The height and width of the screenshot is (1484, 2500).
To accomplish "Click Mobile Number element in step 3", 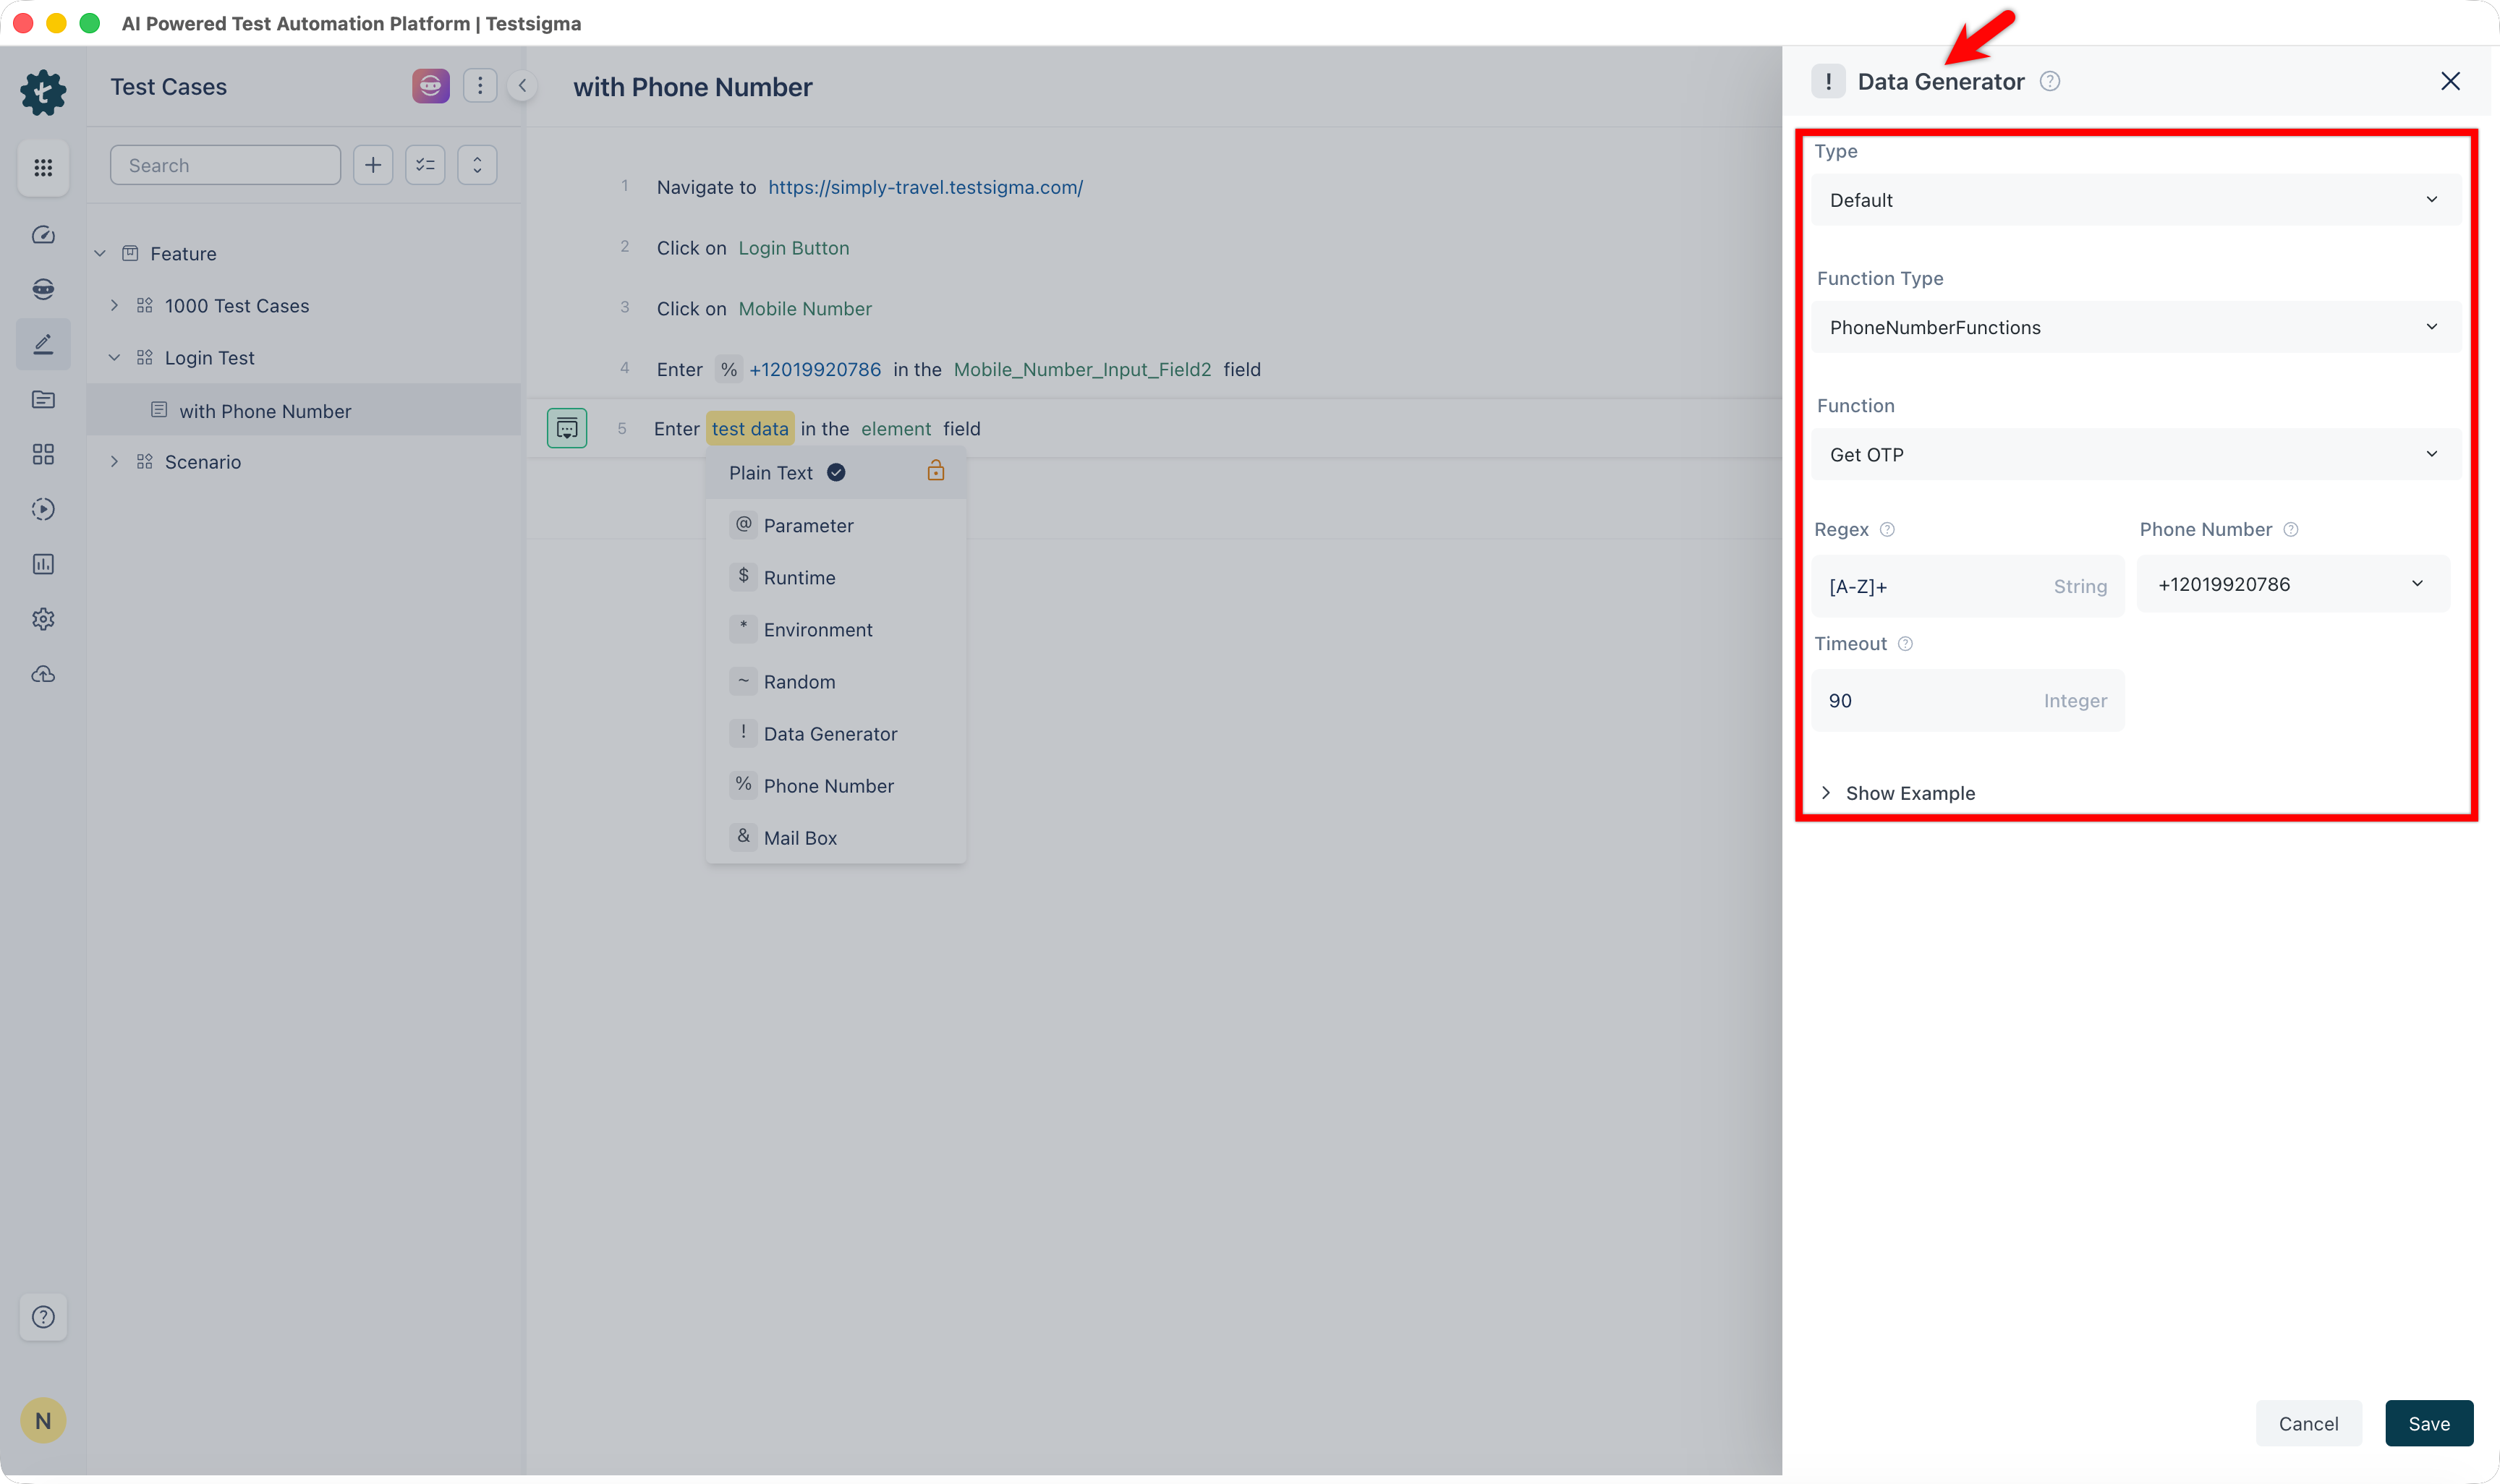I will 805,309.
